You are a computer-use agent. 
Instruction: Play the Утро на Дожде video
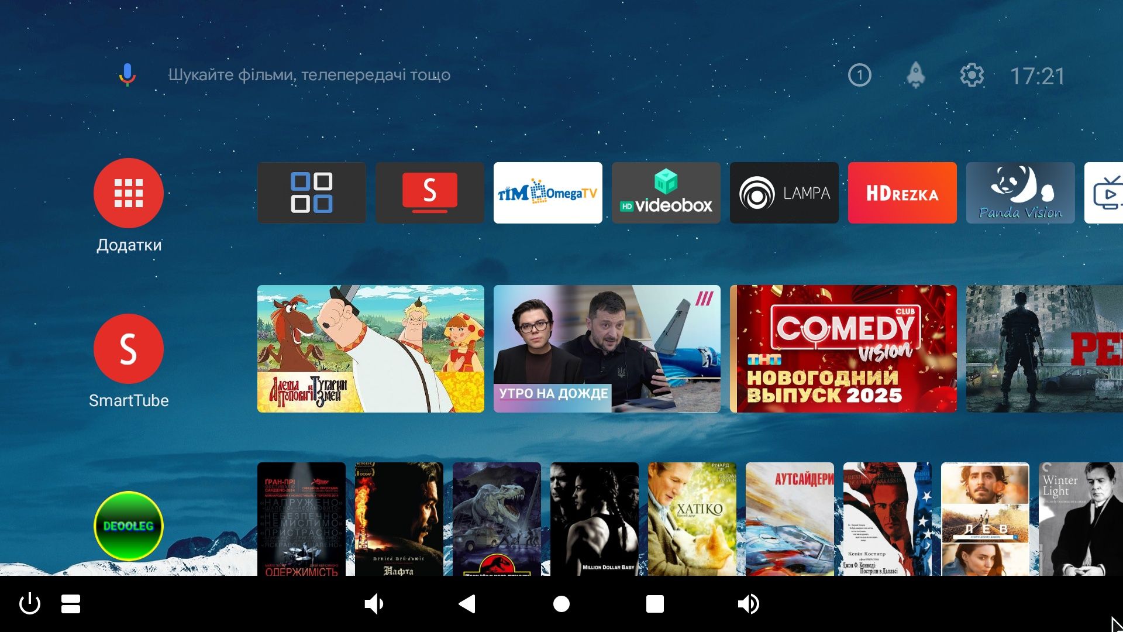tap(607, 349)
